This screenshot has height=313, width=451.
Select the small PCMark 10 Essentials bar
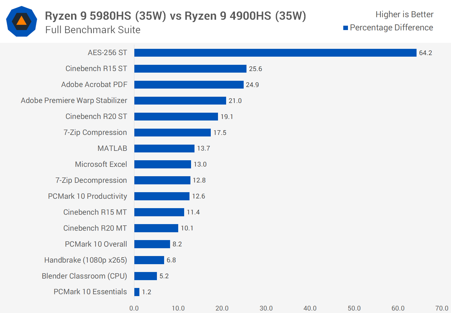coord(137,292)
